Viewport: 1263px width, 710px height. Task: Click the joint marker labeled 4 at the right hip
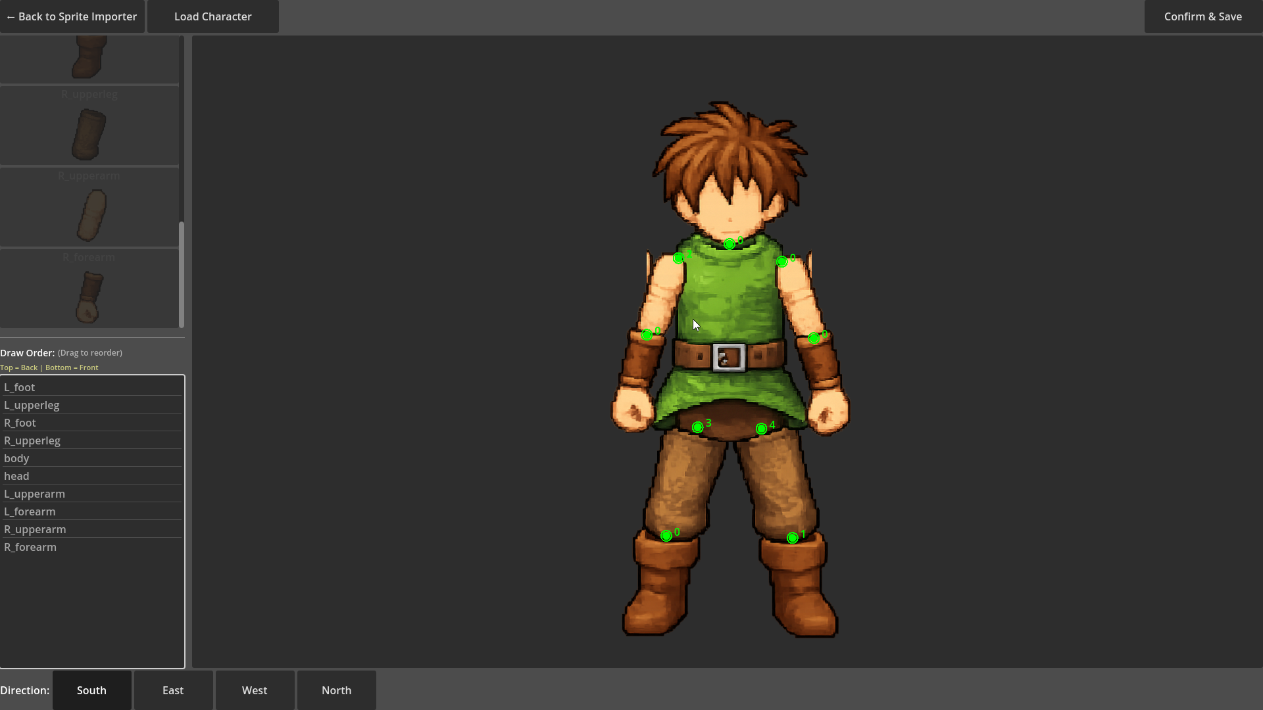click(761, 429)
